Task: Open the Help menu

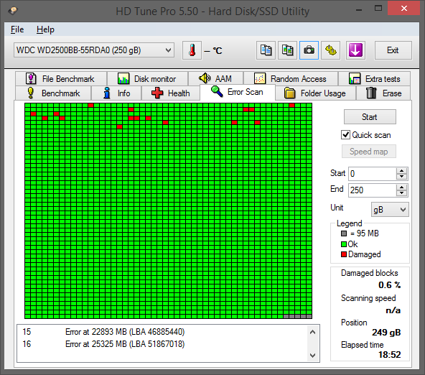Action: [x=45, y=29]
